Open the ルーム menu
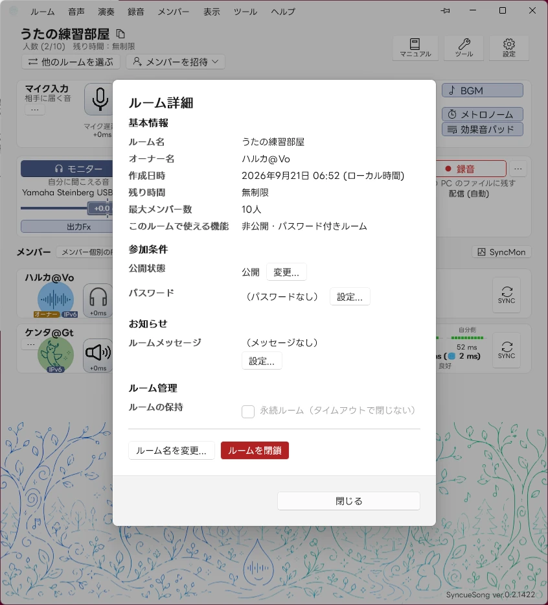This screenshot has width=548, height=605. point(42,12)
